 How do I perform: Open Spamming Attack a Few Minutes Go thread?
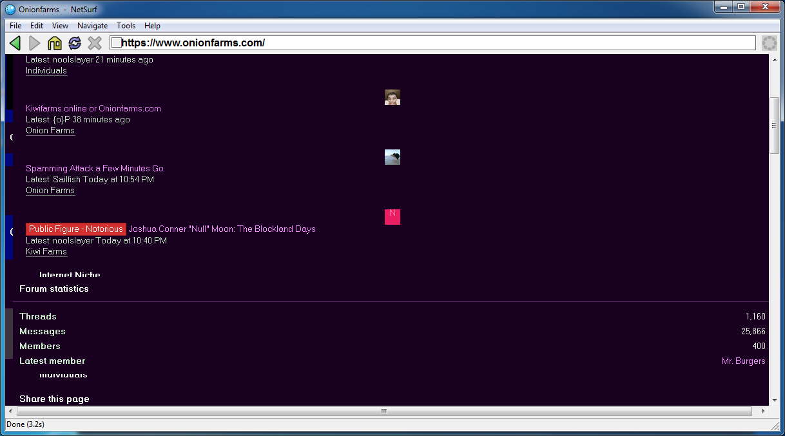95,168
